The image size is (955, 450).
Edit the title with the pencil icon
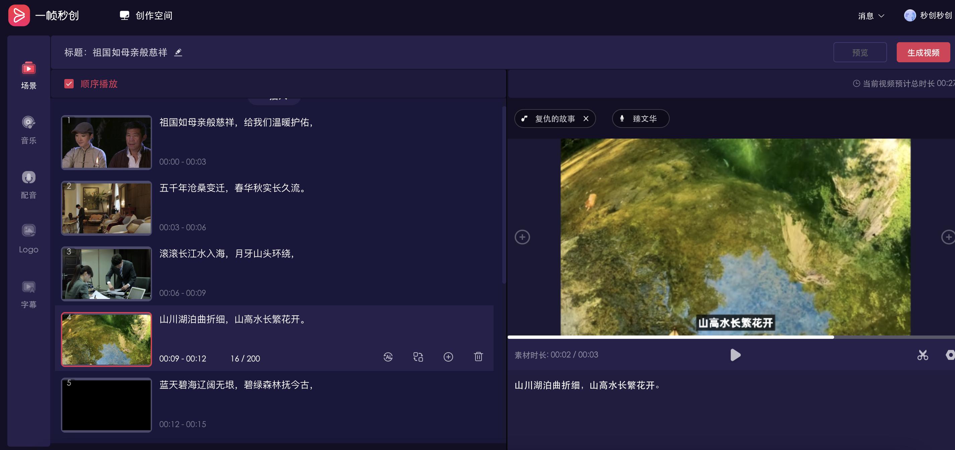[178, 52]
